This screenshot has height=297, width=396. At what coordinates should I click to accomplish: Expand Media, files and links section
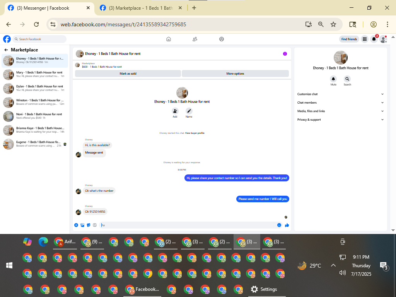pos(340,111)
